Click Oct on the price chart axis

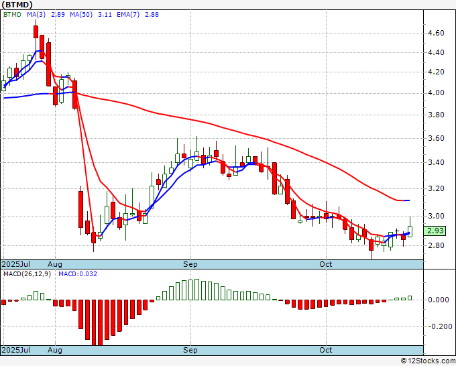click(326, 264)
